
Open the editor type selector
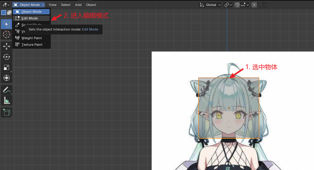click(6, 5)
